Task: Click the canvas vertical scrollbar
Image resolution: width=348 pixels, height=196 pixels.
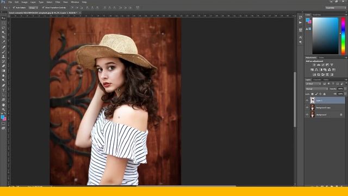Action: 295,99
